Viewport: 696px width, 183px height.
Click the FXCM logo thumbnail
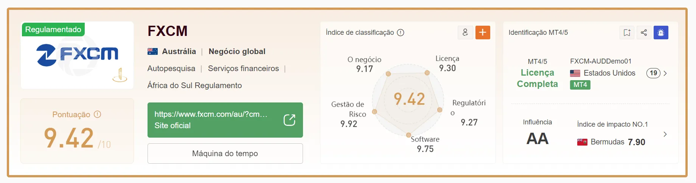coord(77,55)
